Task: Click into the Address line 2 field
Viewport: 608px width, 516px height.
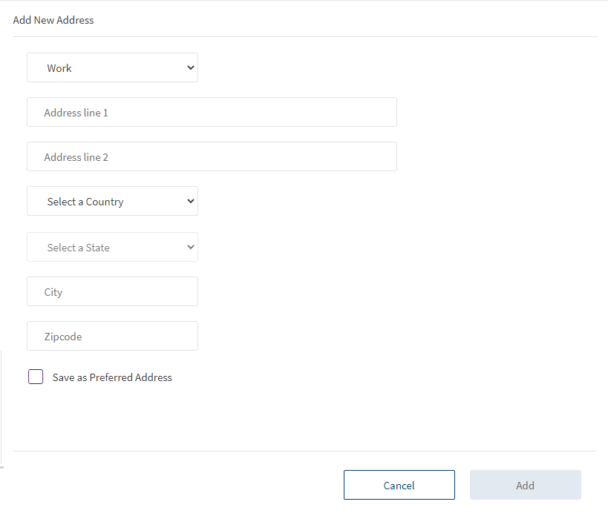Action: pyautogui.click(x=212, y=156)
